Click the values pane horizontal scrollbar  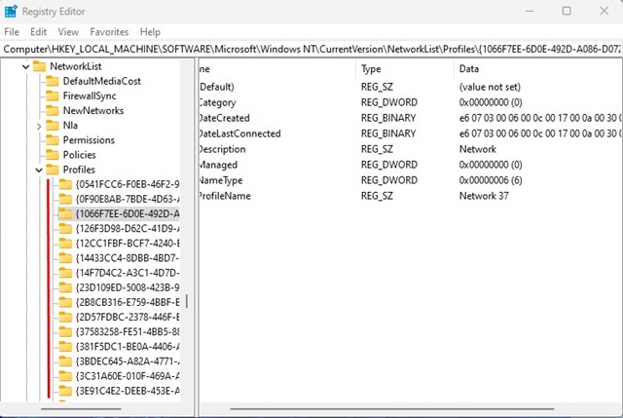click(391, 408)
